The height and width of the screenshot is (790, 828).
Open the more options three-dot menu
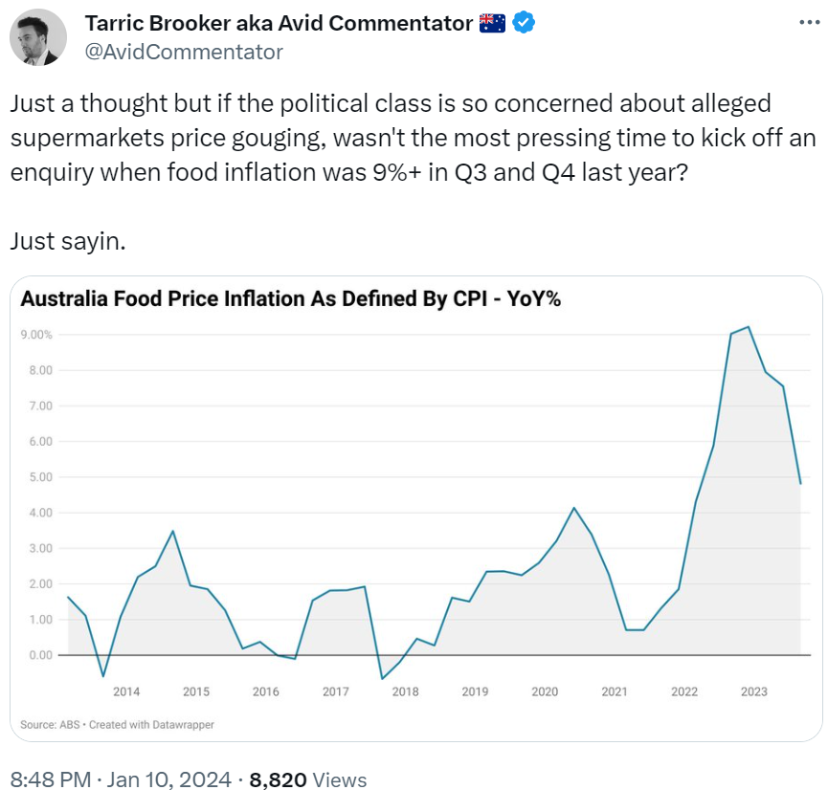coord(809,23)
